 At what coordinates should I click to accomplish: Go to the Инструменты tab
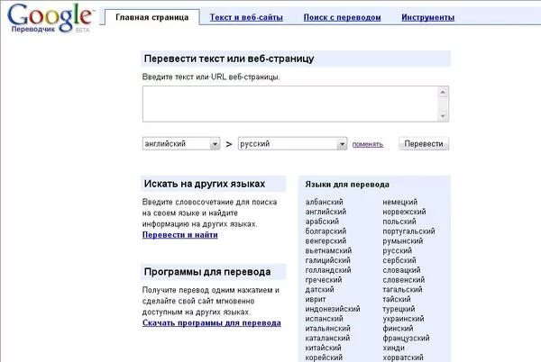(x=427, y=17)
